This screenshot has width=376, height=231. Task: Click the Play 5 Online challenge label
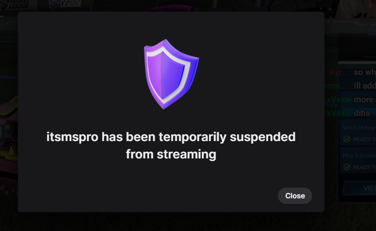(359, 155)
